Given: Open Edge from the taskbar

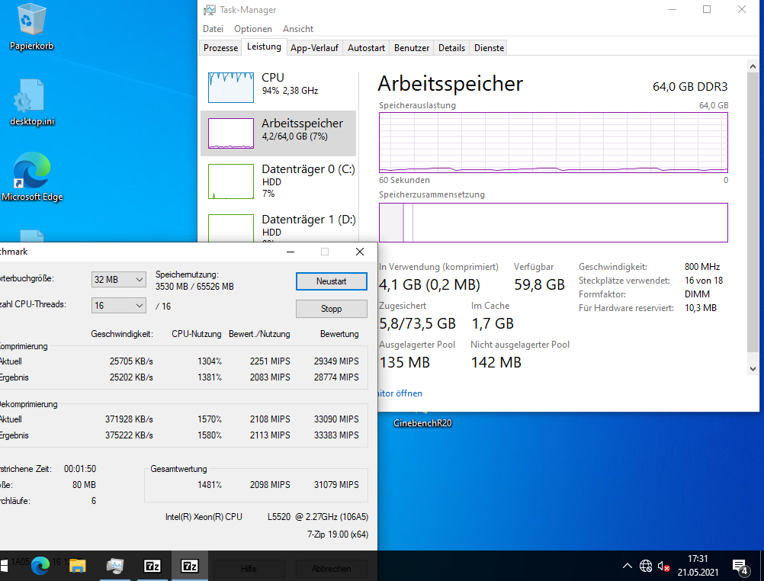Looking at the screenshot, I should click(x=40, y=566).
